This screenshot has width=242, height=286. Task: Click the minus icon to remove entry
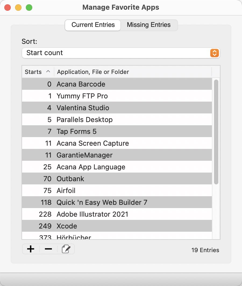48,249
